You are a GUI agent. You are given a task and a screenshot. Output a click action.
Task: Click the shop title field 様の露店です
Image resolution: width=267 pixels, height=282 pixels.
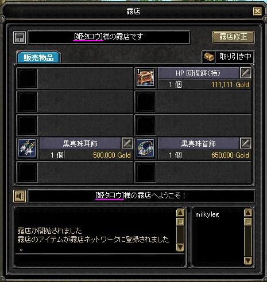(109, 37)
